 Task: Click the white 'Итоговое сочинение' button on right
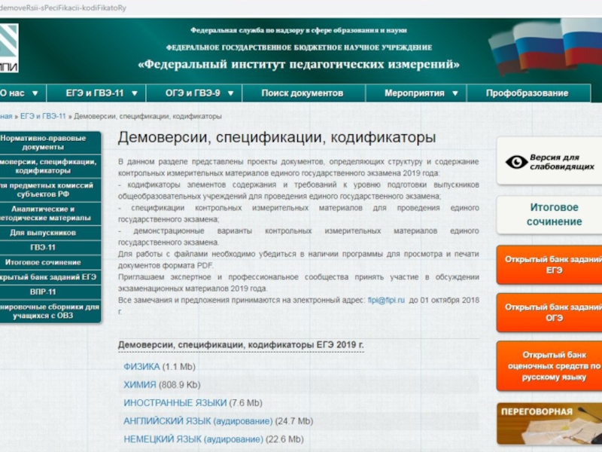[x=549, y=215]
